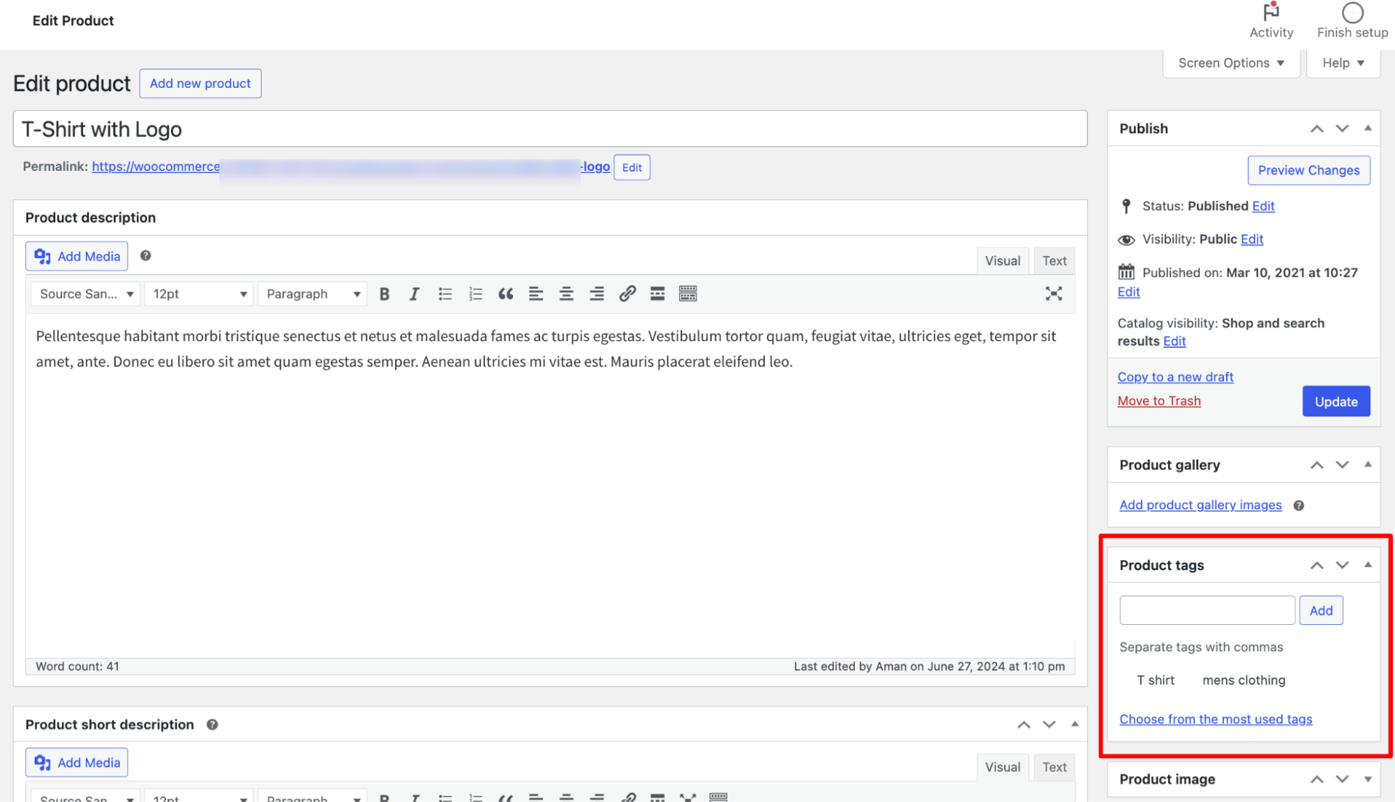The width and height of the screenshot is (1395, 802).
Task: Open the product permalink URL
Action: [351, 167]
